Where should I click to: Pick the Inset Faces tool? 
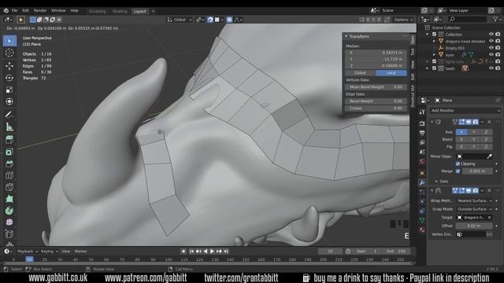click(x=9, y=152)
